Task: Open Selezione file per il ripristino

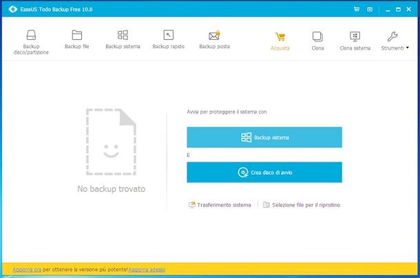Action: point(302,205)
